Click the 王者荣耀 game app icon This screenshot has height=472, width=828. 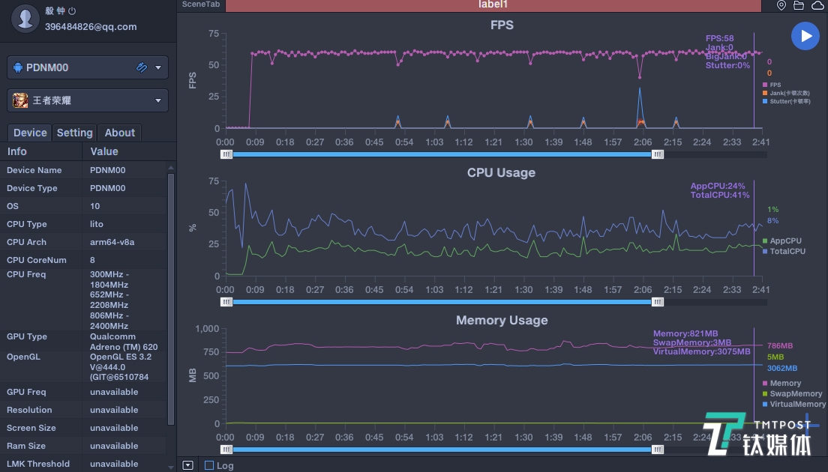pos(20,100)
